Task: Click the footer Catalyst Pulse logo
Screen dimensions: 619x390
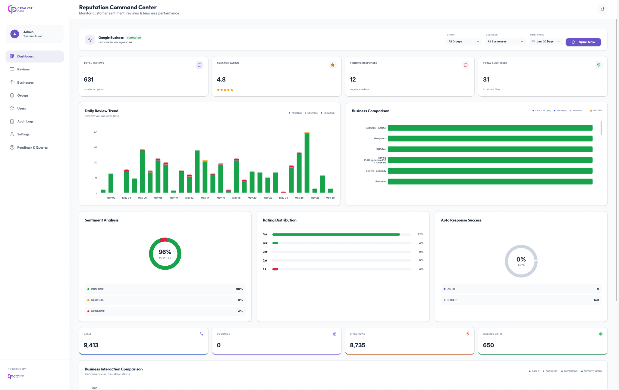Action: pos(16,376)
